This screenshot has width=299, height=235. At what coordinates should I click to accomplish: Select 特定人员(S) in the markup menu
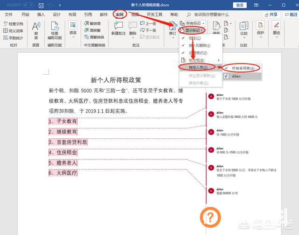point(200,68)
